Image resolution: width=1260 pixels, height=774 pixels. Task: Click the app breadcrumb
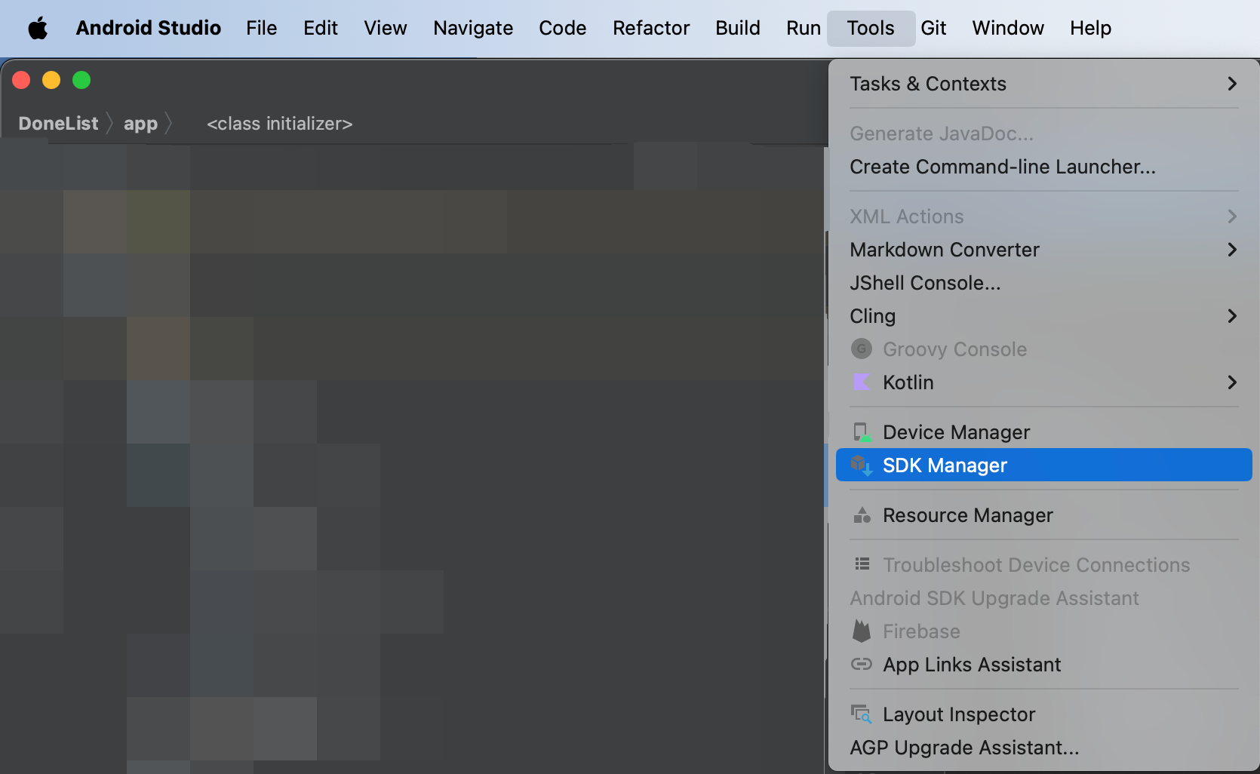pos(140,124)
